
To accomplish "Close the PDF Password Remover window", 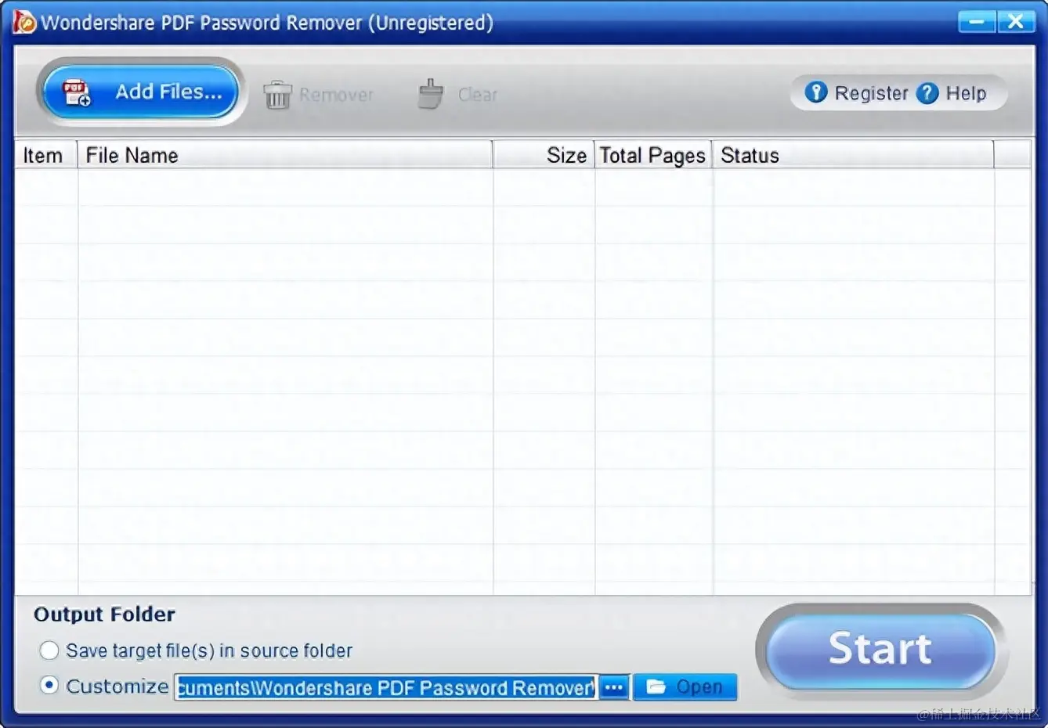I will pos(1016,21).
